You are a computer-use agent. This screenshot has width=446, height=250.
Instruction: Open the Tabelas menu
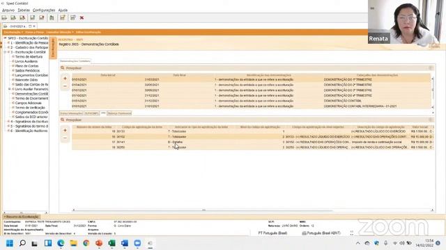[x=24, y=10]
